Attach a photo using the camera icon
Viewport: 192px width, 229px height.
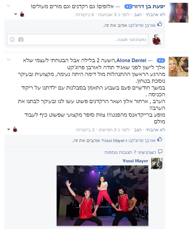point(21,40)
